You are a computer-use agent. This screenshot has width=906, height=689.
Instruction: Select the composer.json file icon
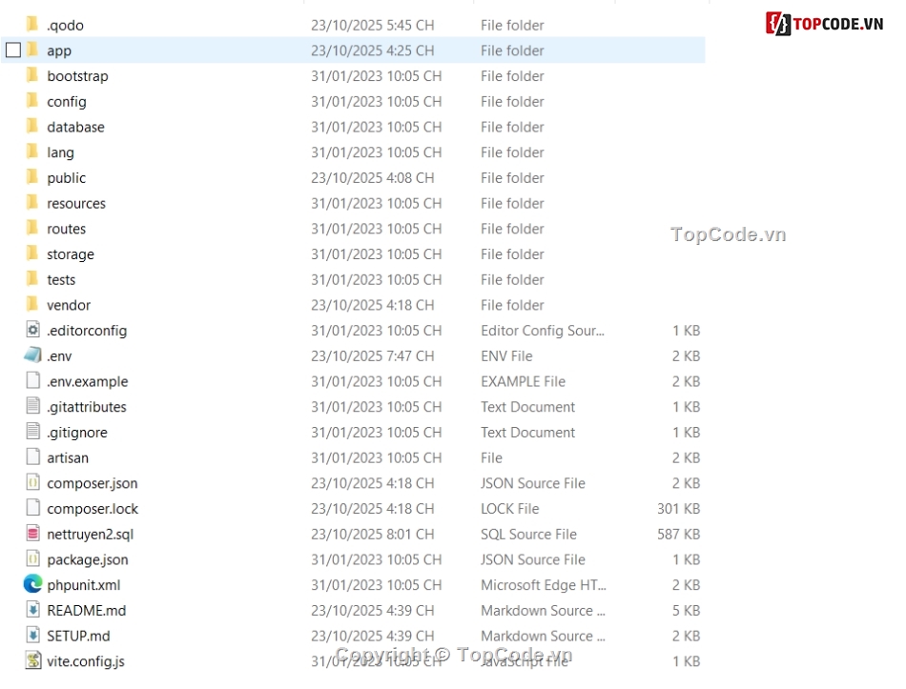click(x=33, y=483)
